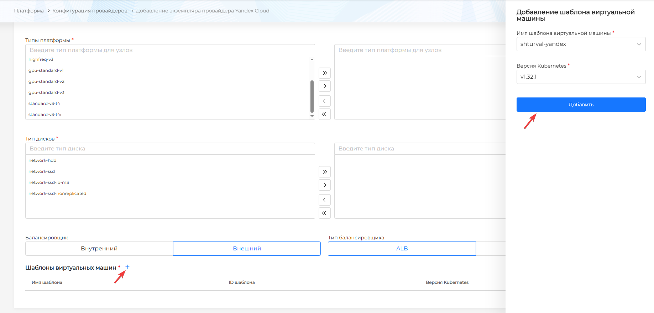
Task: Move all platform types back to left list
Action: [x=325, y=114]
